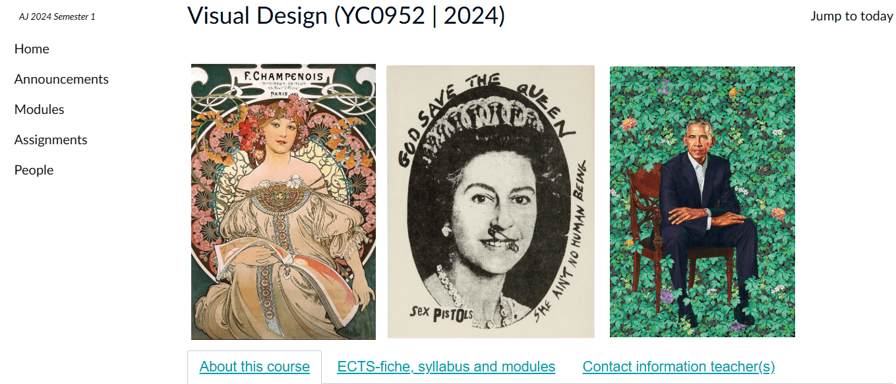Click the She Ain't No Human Being lettering
Image resolution: width=896 pixels, height=384 pixels.
pyautogui.click(x=564, y=240)
